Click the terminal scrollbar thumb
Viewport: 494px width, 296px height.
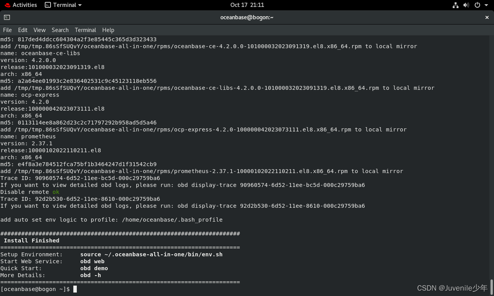pyautogui.click(x=492, y=286)
